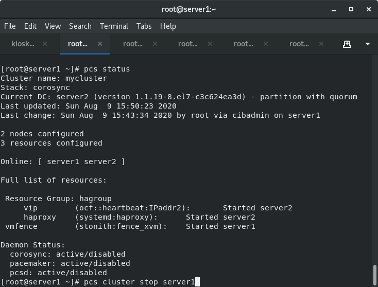Click the terminal vertical scrollbar thumb
This screenshot has height=287, width=378.
click(x=374, y=275)
